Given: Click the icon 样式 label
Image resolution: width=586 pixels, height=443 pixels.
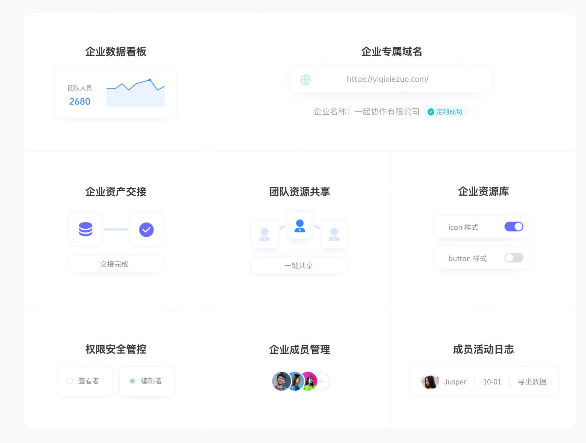Looking at the screenshot, I should pos(463,227).
